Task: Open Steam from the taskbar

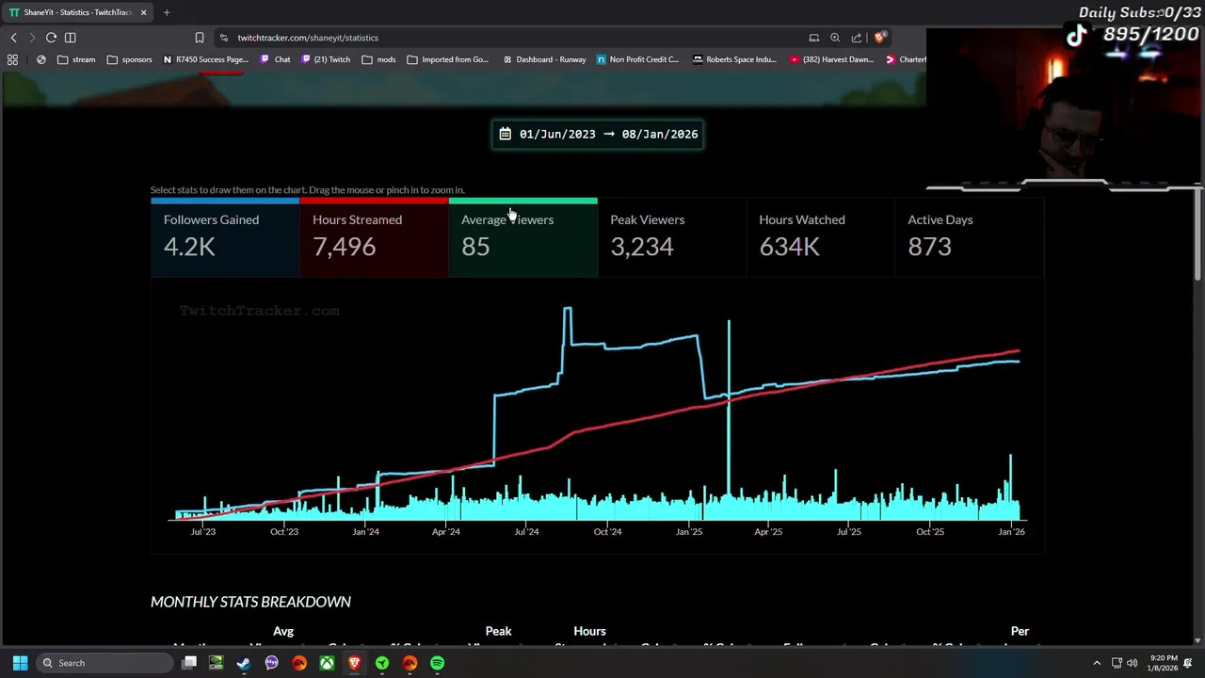Action: (x=244, y=663)
